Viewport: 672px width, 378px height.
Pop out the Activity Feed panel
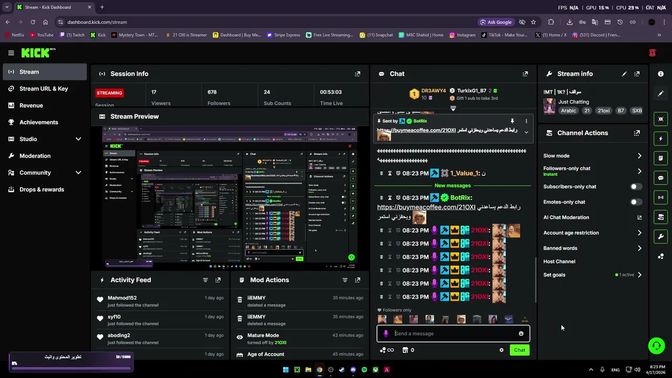218,280
